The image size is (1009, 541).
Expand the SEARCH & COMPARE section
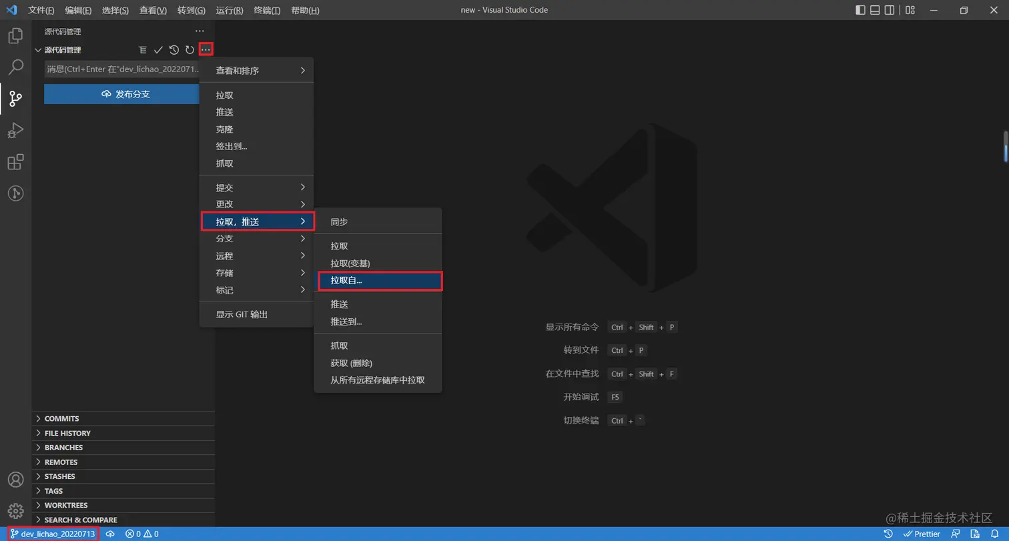[123, 520]
